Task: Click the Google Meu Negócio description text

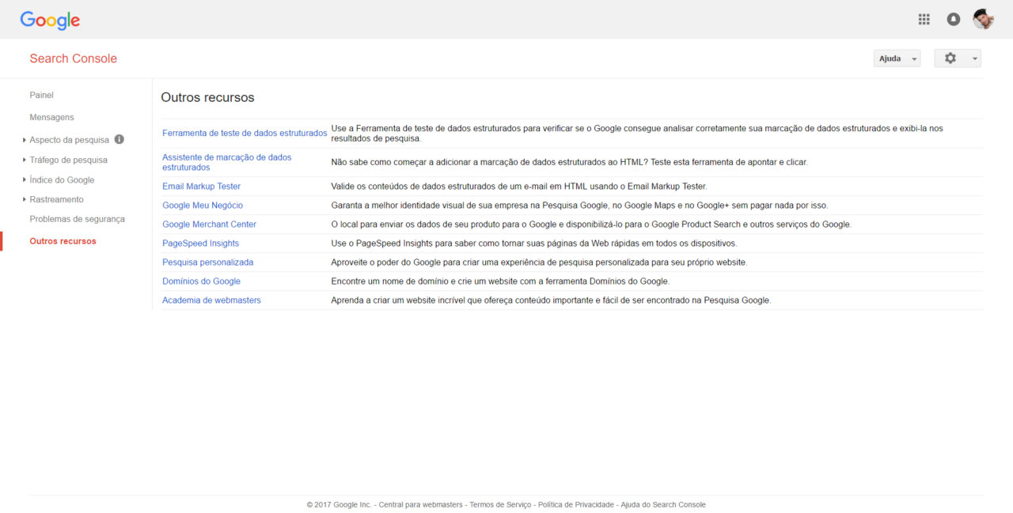Action: [x=579, y=206]
